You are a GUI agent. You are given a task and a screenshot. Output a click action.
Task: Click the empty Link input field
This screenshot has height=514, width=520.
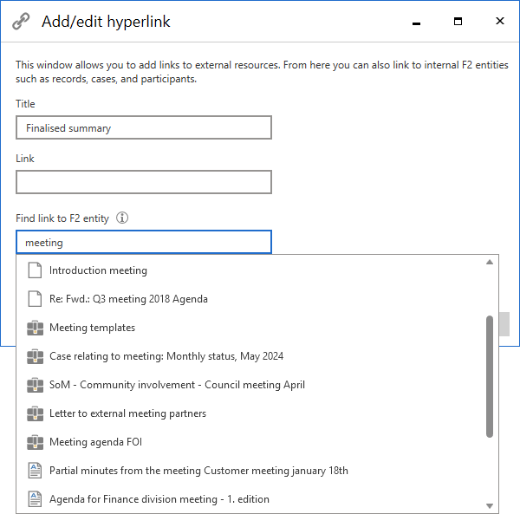point(144,182)
